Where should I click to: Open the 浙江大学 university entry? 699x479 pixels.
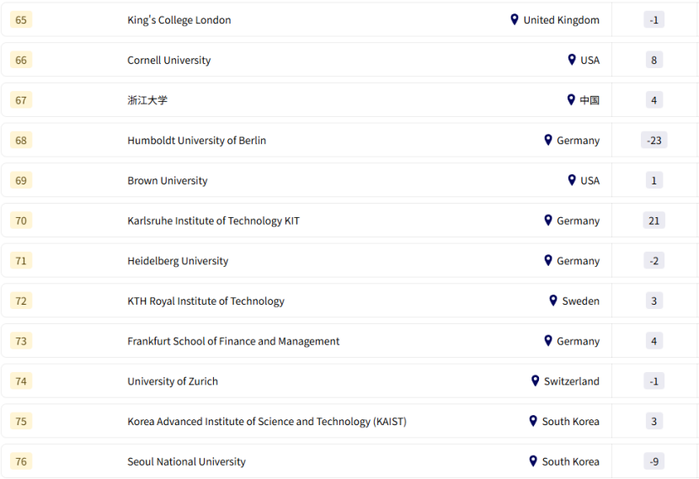click(x=147, y=100)
